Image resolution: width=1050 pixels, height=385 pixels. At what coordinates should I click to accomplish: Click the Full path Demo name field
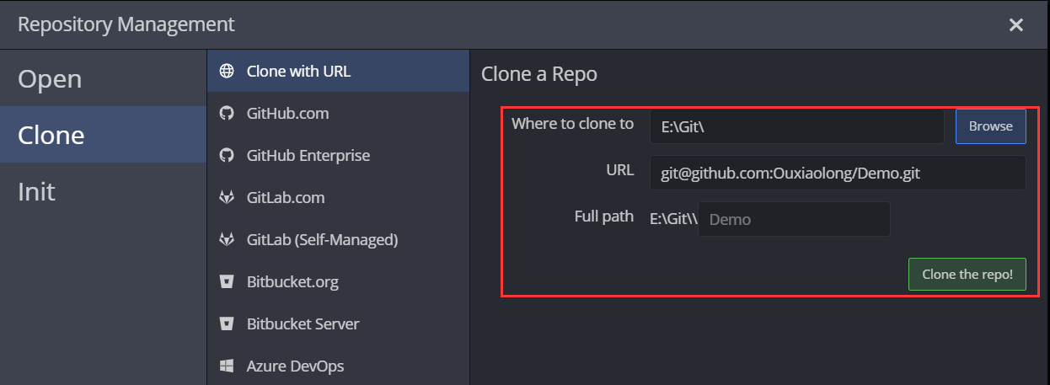pos(794,219)
